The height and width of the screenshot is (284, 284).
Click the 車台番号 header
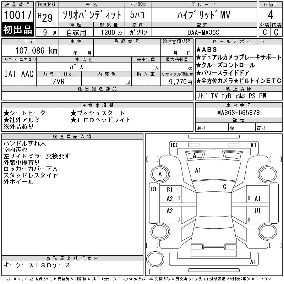[x=239, y=105]
